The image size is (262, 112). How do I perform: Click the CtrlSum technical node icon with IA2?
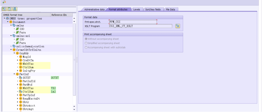coord(21,92)
